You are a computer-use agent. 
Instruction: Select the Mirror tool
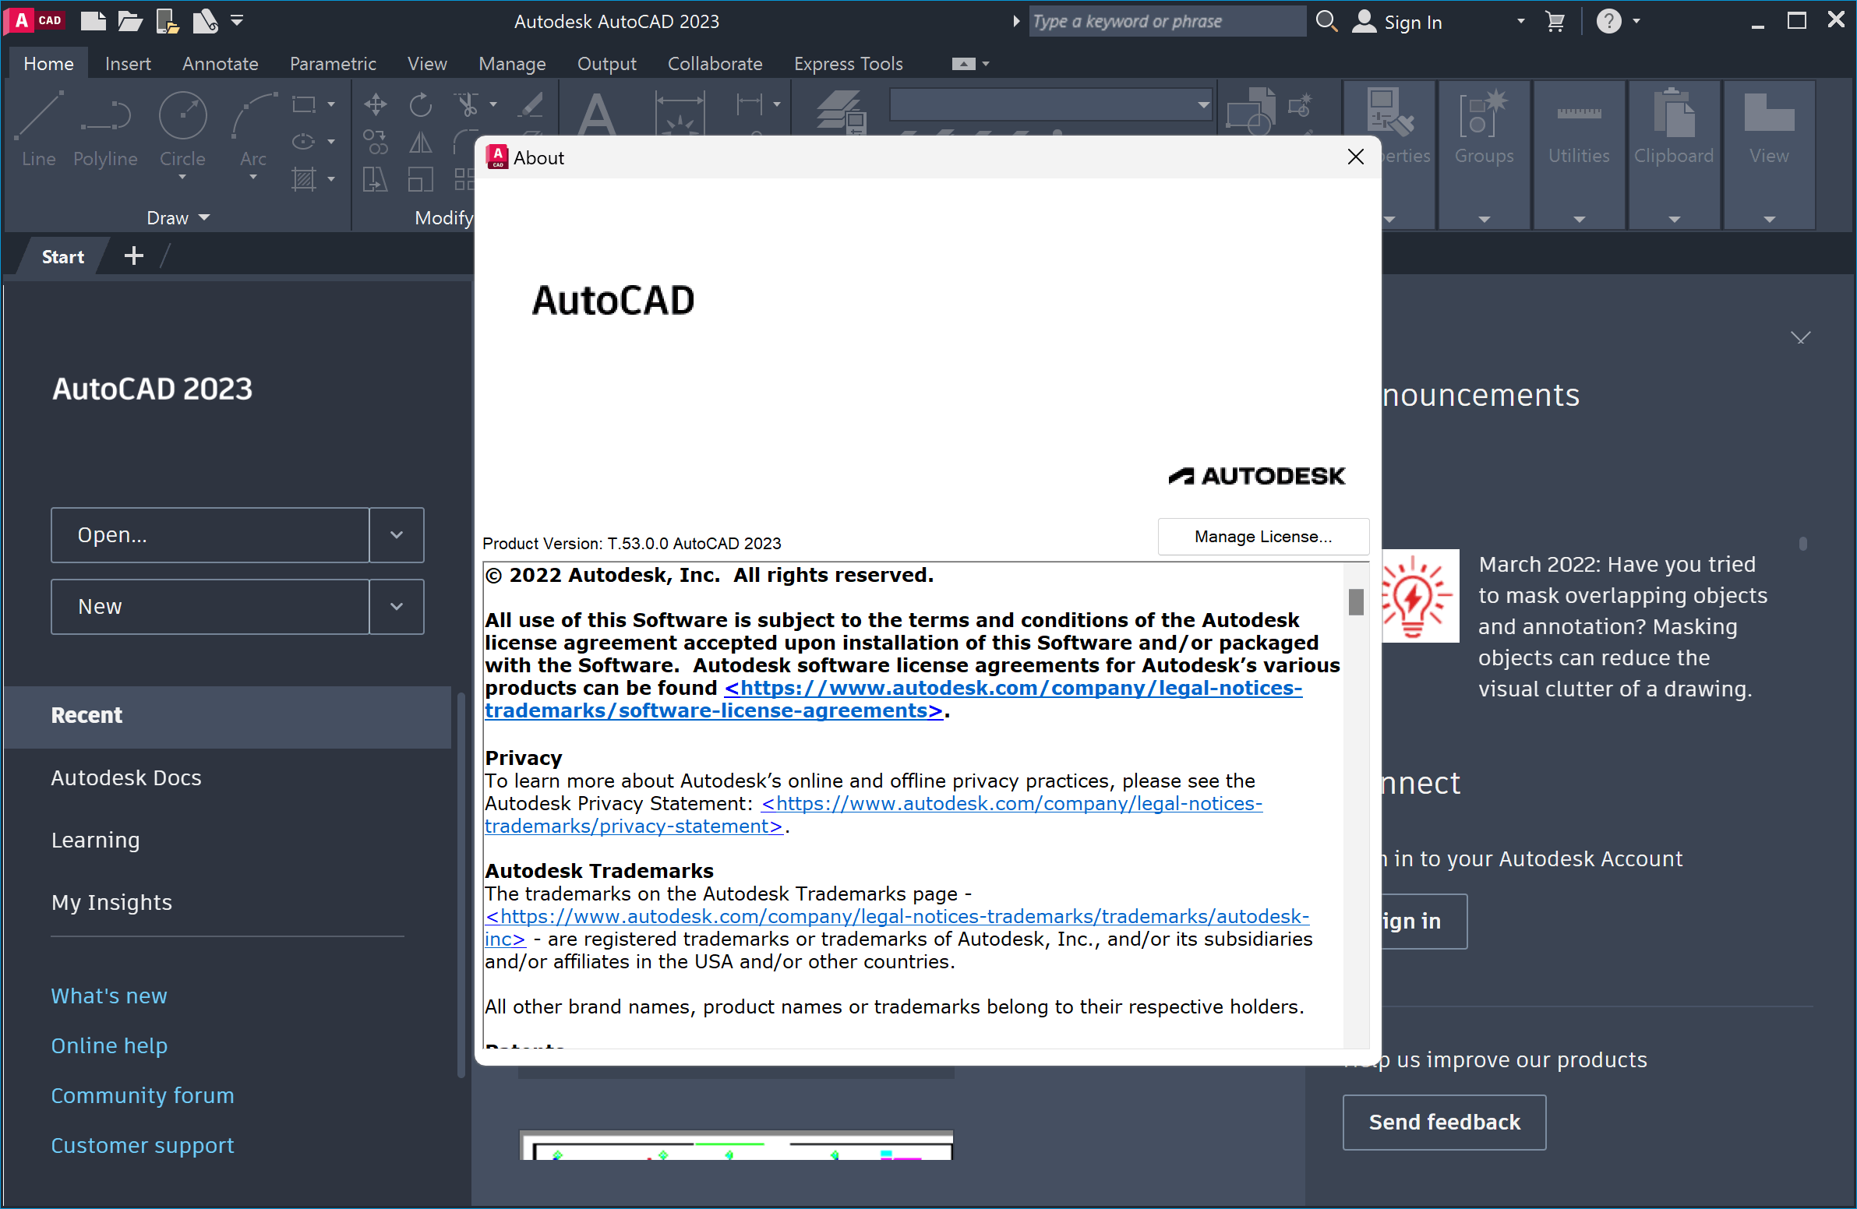(421, 141)
